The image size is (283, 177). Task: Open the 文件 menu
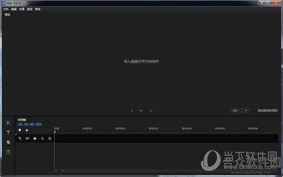click(6, 9)
